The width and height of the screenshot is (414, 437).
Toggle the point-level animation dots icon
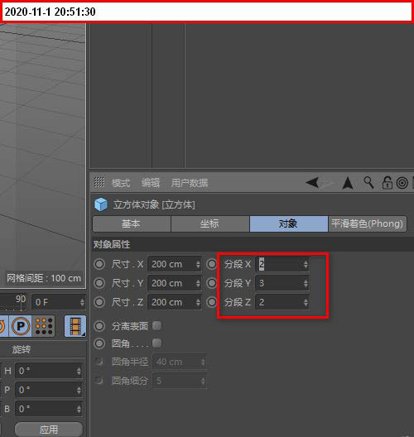pyautogui.click(x=44, y=326)
